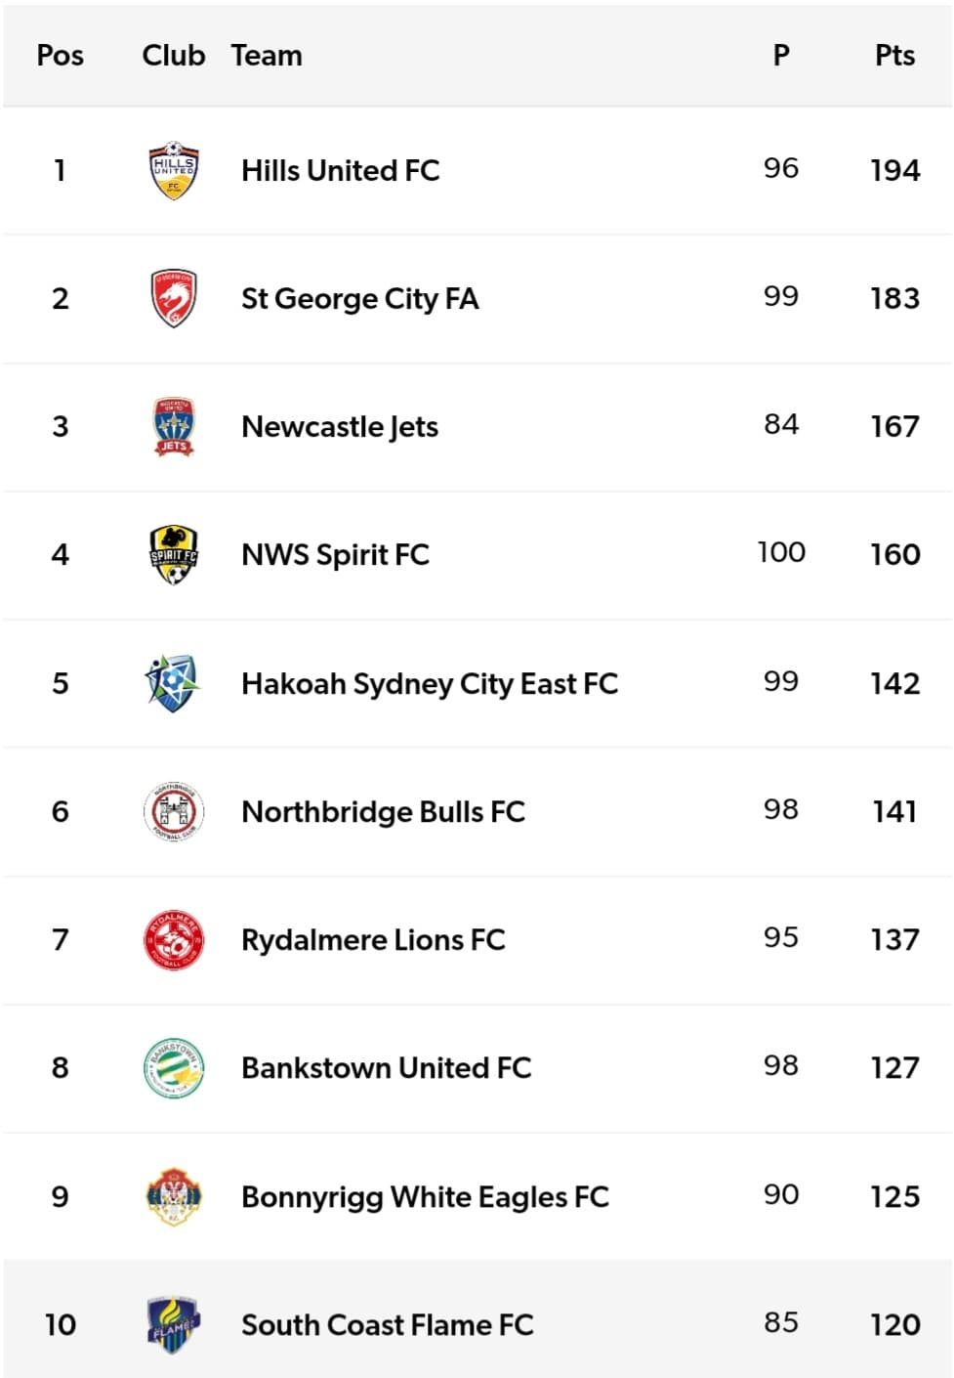954x1378 pixels.
Task: Click the Team column header
Action: 267,56
